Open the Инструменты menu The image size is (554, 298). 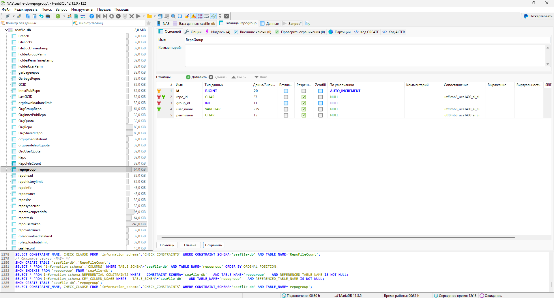click(x=82, y=10)
